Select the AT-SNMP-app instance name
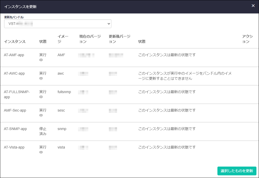The image size is (259, 178). pos(15,129)
